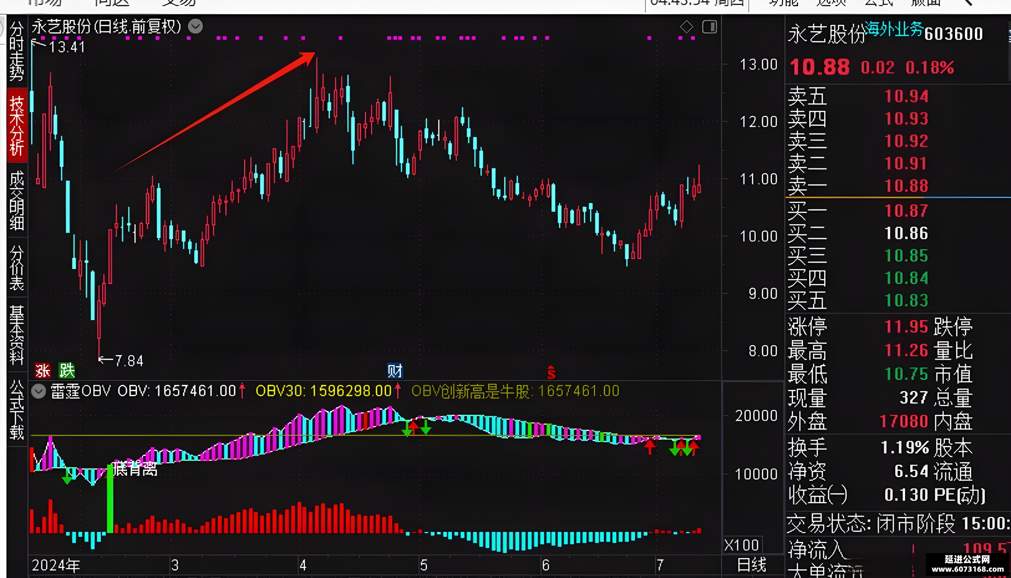Click the red S marker on chart
The width and height of the screenshot is (1011, 578).
point(551,372)
